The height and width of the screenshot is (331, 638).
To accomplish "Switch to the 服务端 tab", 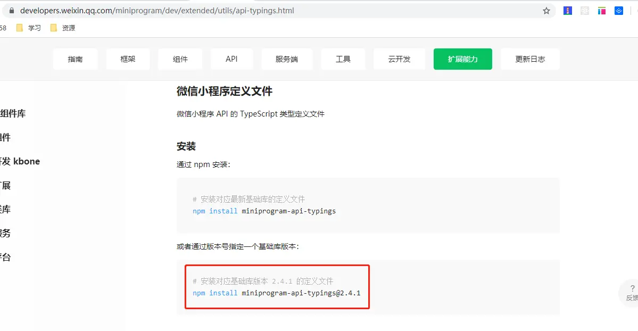I will pyautogui.click(x=287, y=59).
